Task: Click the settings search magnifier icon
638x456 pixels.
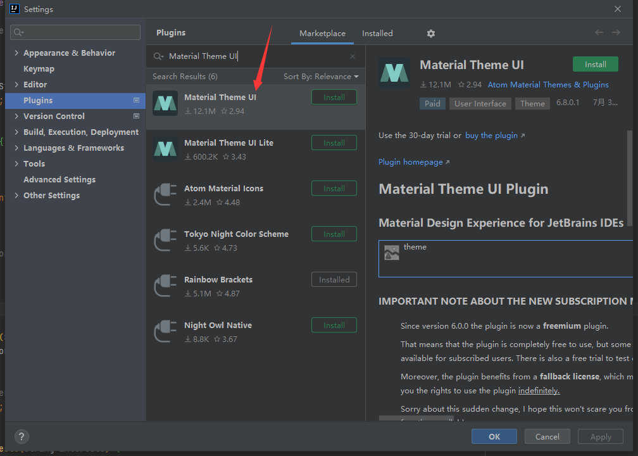Action: point(18,32)
